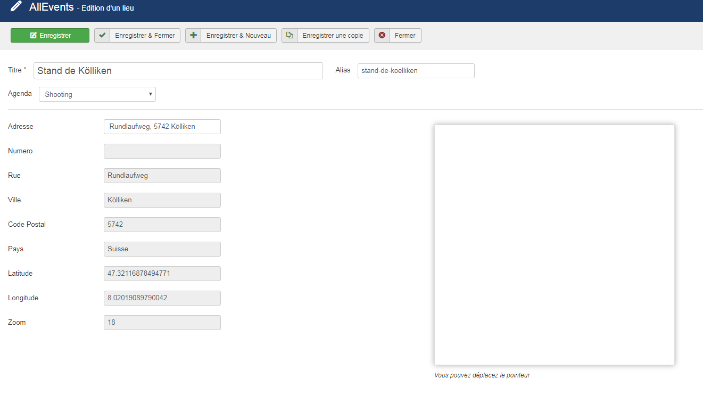Click the copy icon on Enregistrer une copie
Viewport: 703px width, 403px height.
290,36
